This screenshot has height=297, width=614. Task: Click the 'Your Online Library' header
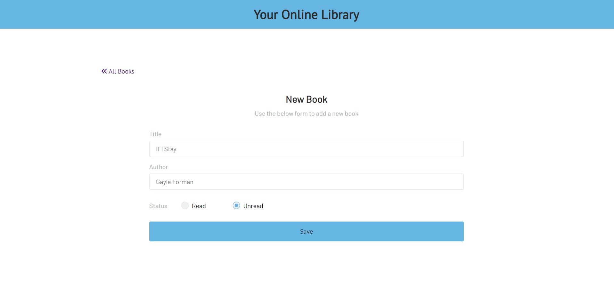[306, 14]
